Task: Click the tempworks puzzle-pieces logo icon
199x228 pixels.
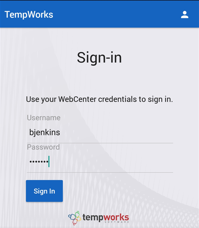Action: point(75,218)
